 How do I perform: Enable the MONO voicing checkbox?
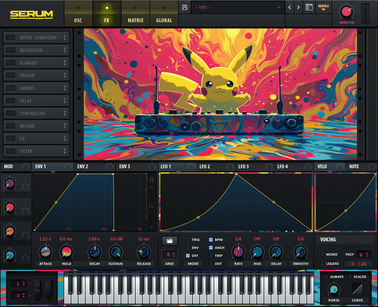(x=322, y=254)
